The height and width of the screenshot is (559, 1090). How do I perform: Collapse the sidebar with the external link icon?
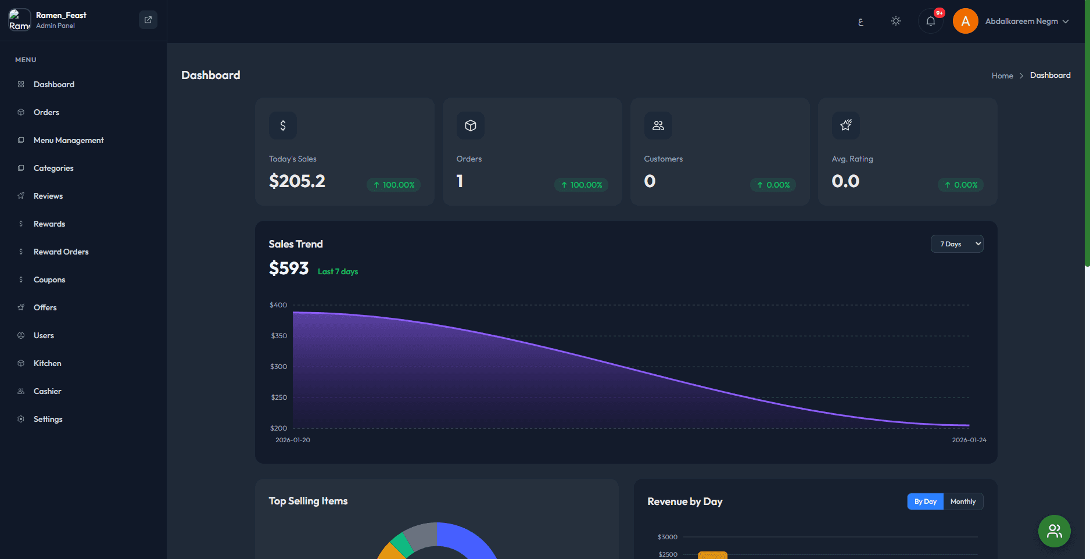click(x=148, y=19)
